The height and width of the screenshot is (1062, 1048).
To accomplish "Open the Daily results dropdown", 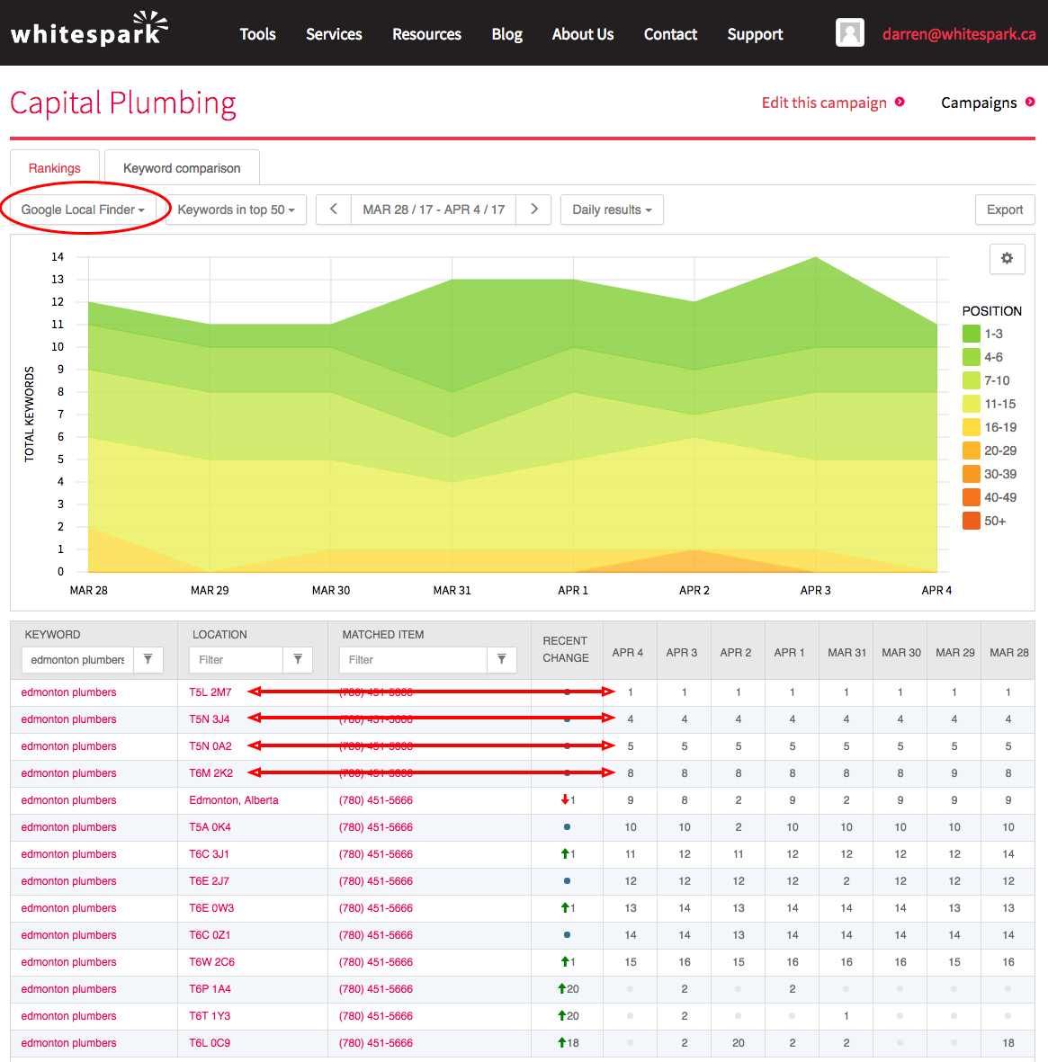I will (612, 210).
